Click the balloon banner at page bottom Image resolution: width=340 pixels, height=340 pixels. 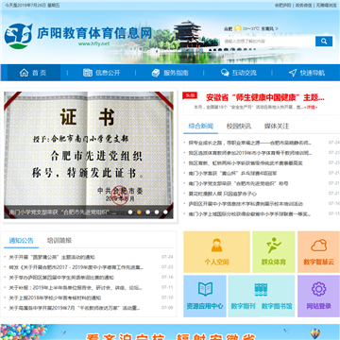[170, 331]
